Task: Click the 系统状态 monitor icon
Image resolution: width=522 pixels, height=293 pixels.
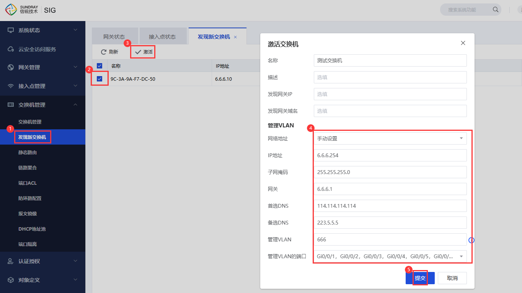Action: (x=11, y=30)
